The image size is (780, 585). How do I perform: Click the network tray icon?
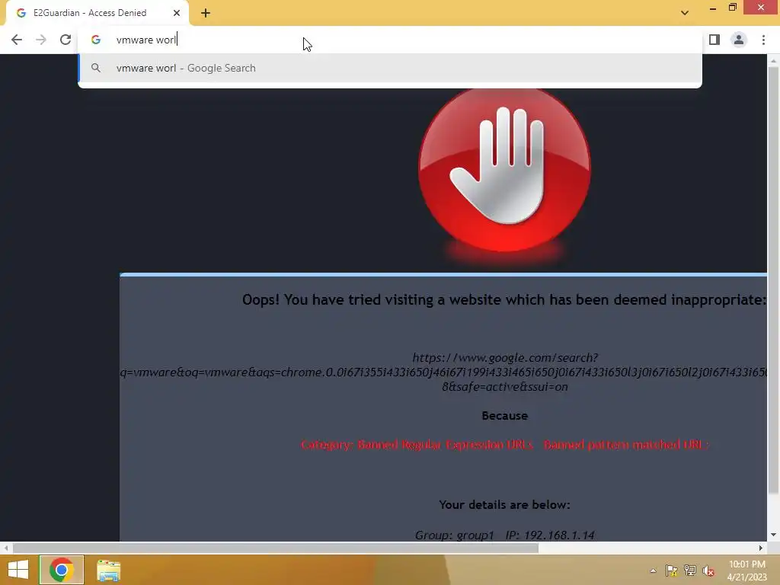click(690, 571)
